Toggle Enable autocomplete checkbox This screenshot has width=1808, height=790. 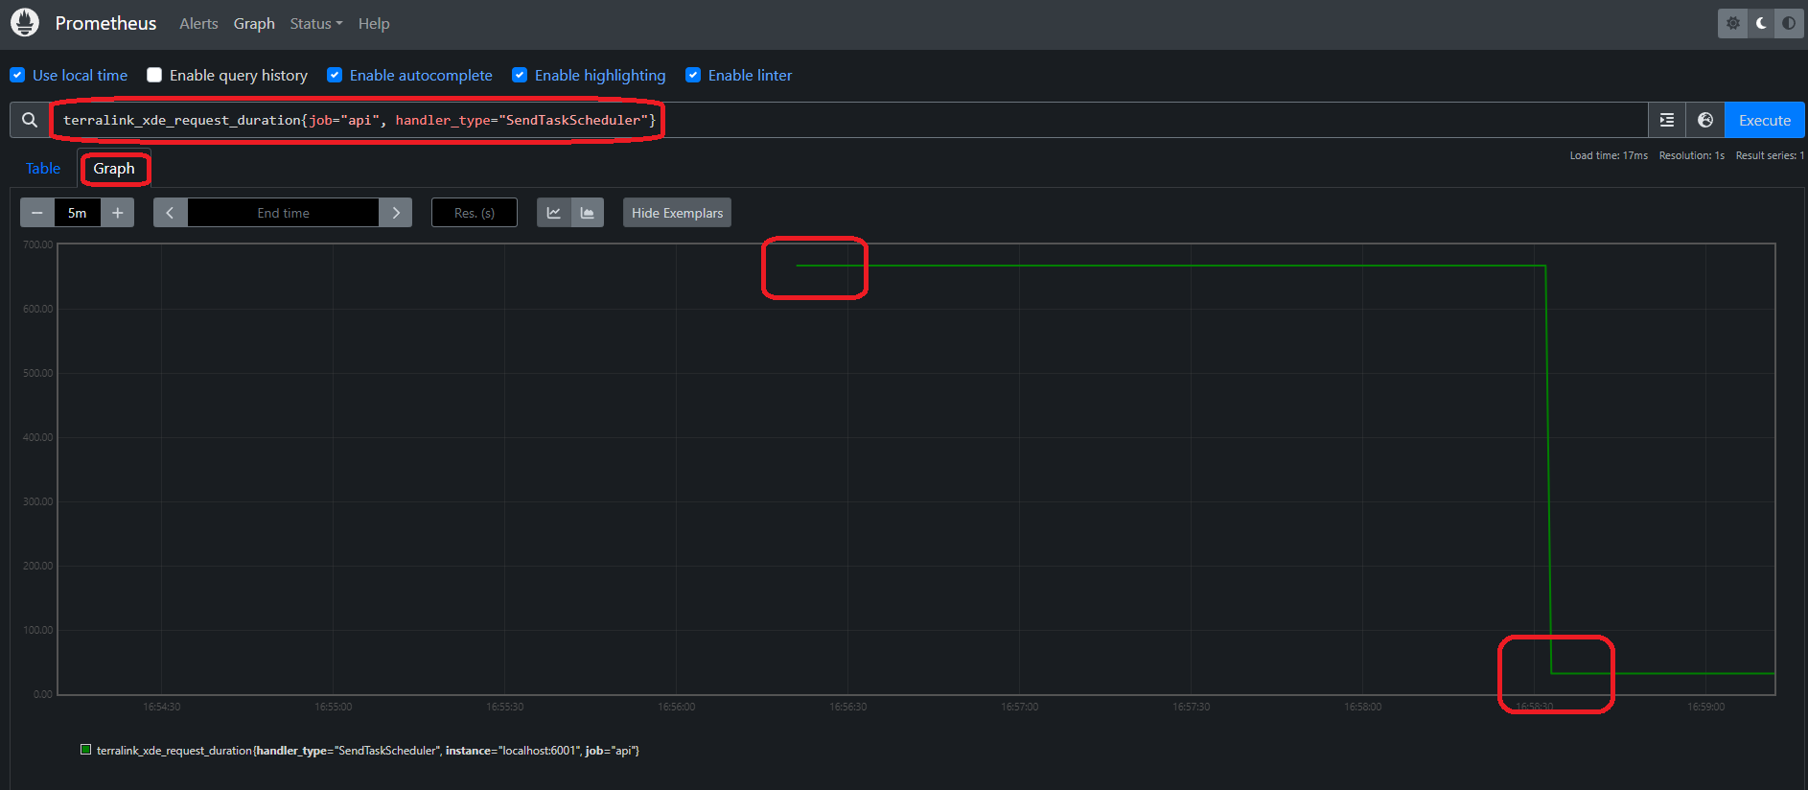[335, 75]
